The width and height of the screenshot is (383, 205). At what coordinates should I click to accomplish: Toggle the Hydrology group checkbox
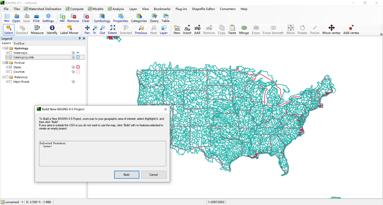(x=7, y=48)
